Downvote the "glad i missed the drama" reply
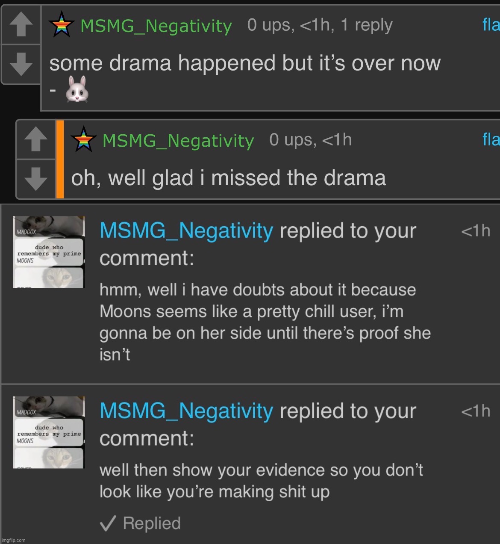Image resolution: width=500 pixels, height=544 pixels. click(35, 180)
